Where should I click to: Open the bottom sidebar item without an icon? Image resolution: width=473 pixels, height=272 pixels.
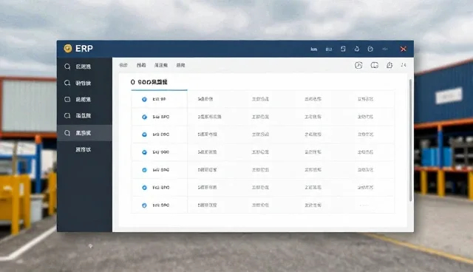click(x=84, y=149)
